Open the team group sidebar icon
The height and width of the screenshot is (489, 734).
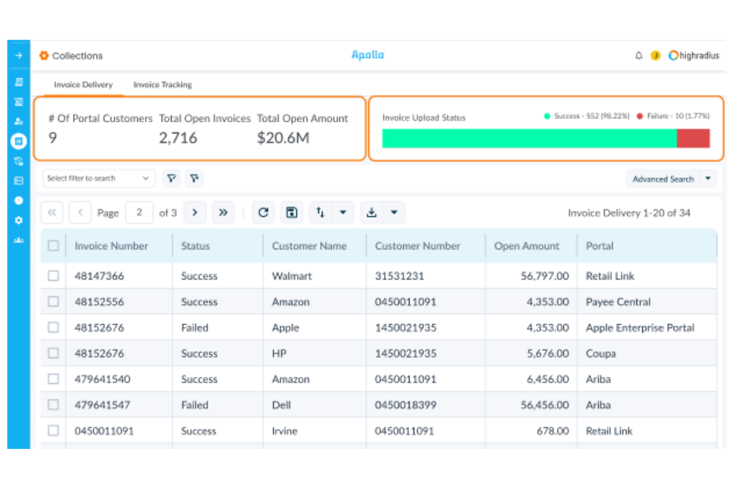[19, 240]
